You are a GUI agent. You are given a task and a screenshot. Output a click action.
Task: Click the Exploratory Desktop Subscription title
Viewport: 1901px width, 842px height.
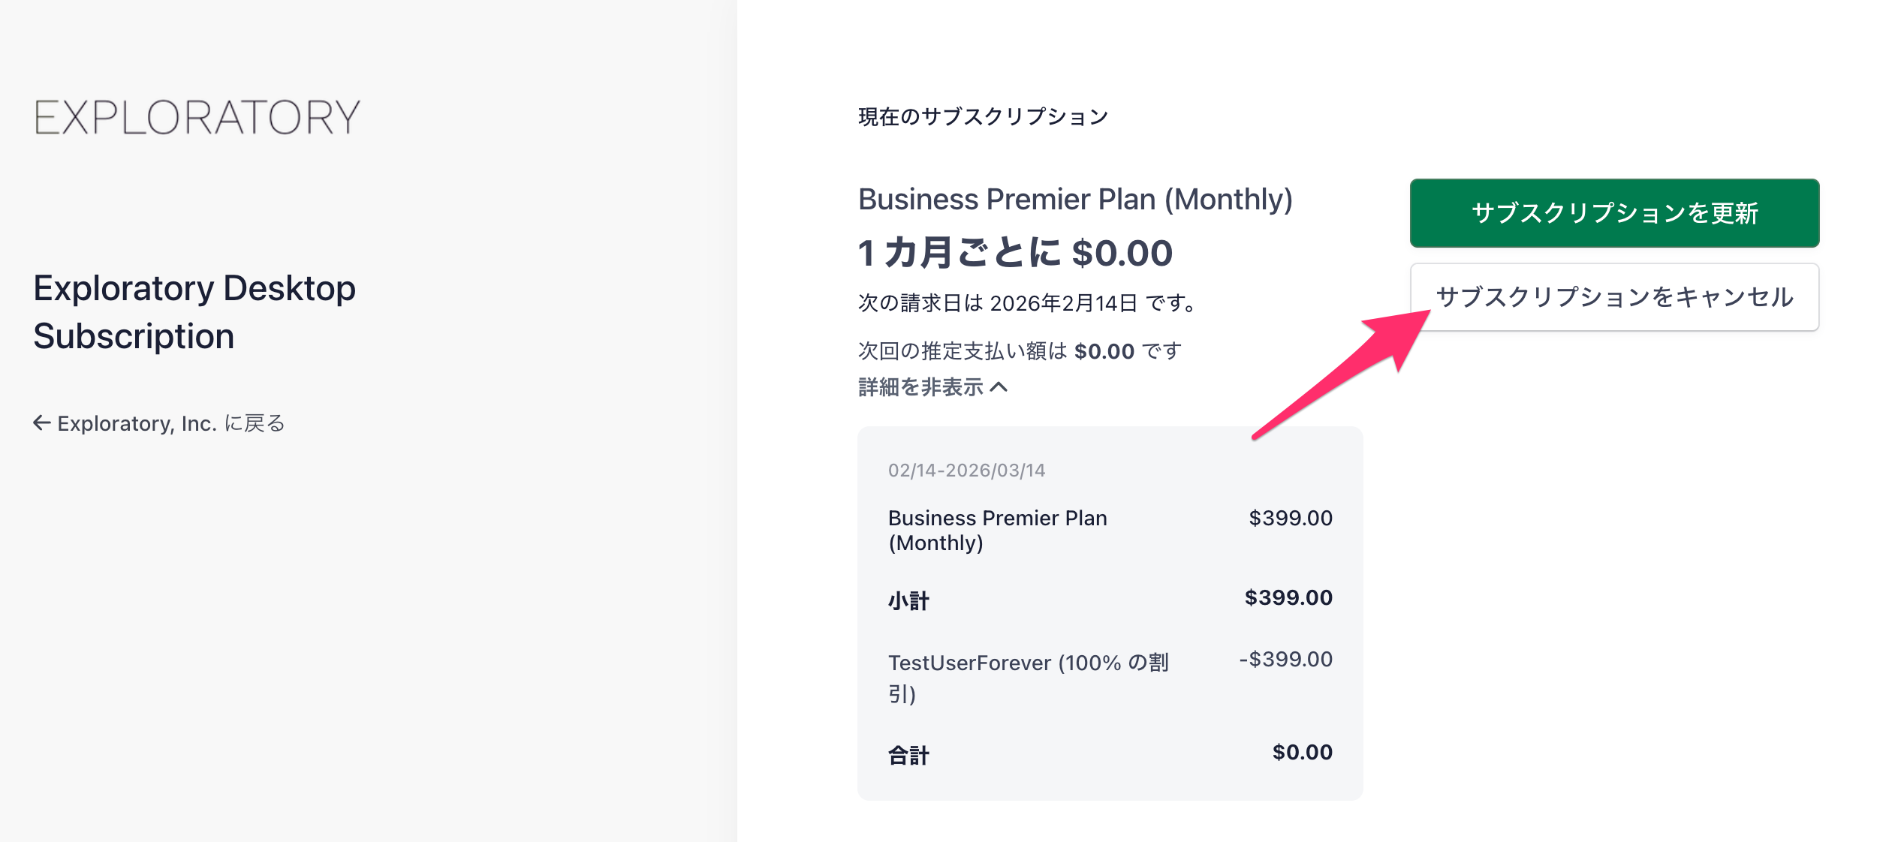pos(194,312)
